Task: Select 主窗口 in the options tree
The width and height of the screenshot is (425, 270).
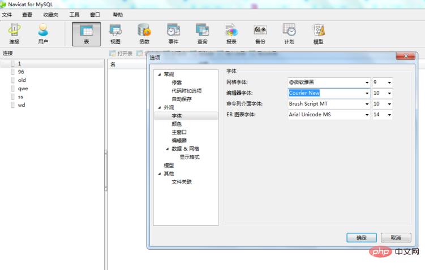Action: pyautogui.click(x=179, y=132)
